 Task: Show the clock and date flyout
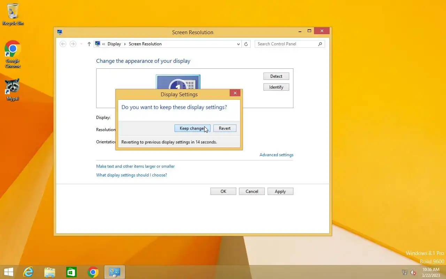(x=431, y=272)
